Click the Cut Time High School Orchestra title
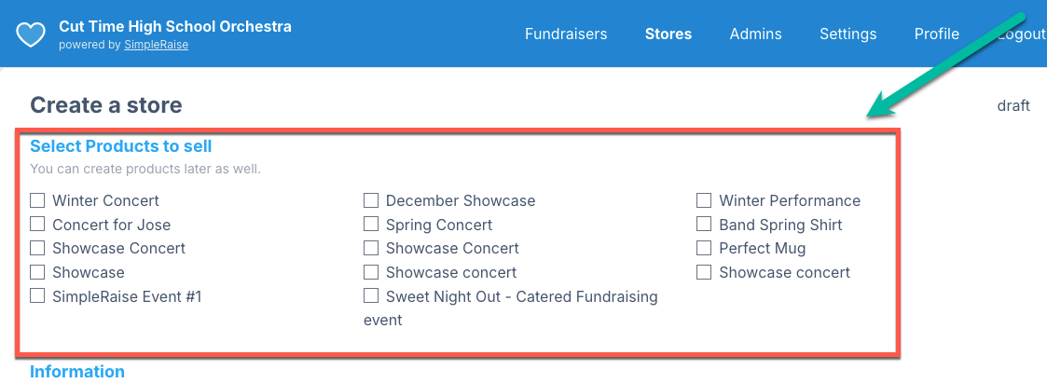Screen dimensions: 1047x383 (175, 27)
